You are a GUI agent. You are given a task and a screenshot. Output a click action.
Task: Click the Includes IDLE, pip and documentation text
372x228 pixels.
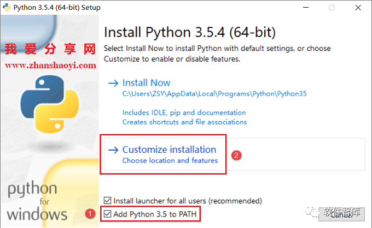(184, 112)
